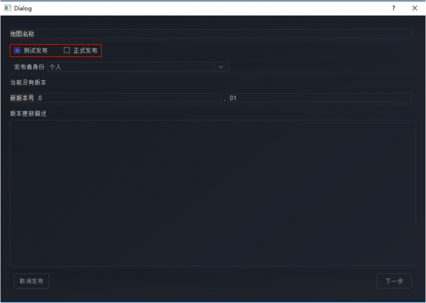Click the 地图名称 label
This screenshot has width=426, height=303.
tap(22, 33)
